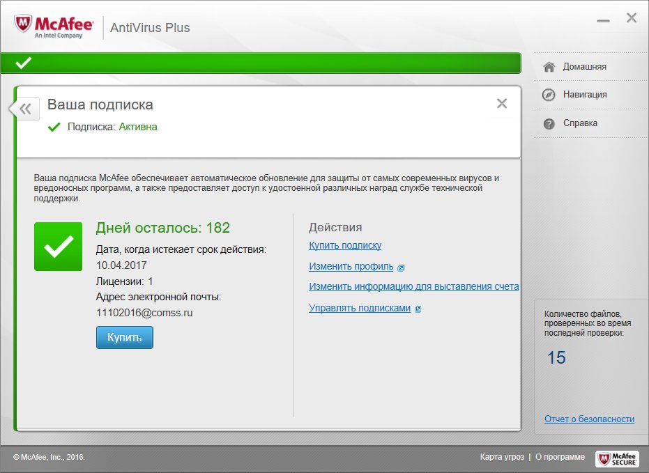Click small green check beside Подписка

tap(54, 127)
